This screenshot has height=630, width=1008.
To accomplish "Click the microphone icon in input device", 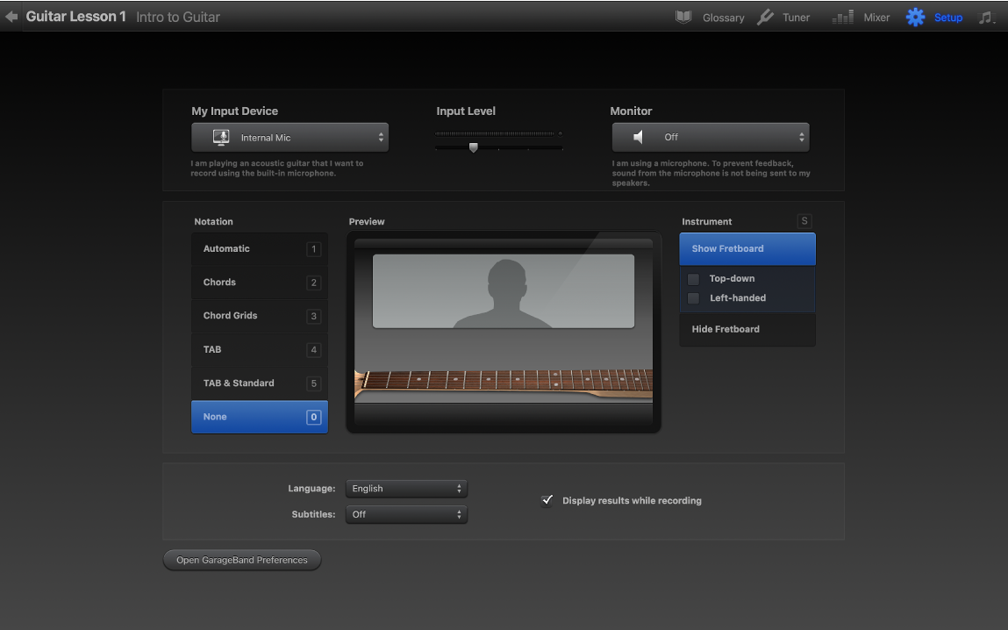I will click(221, 137).
